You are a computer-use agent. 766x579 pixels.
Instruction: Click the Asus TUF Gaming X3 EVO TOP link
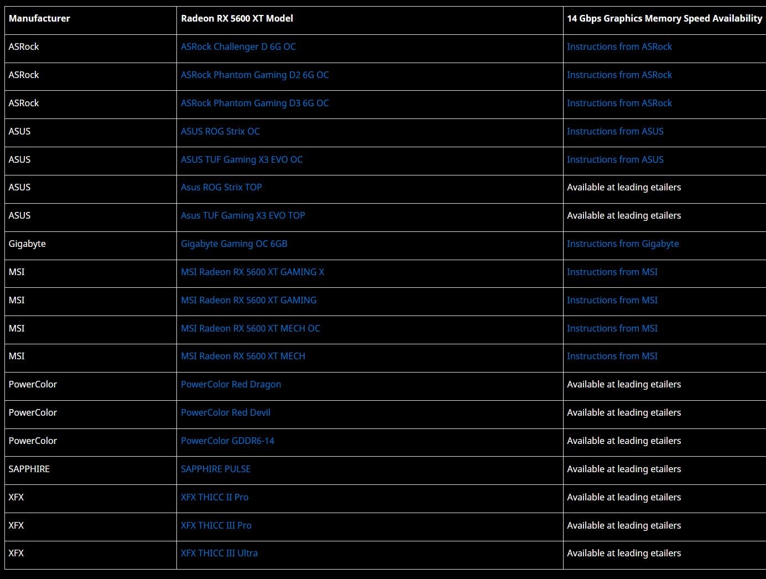click(x=243, y=216)
